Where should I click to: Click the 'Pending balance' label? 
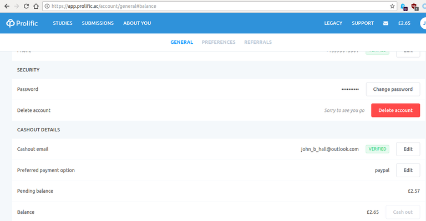35,191
